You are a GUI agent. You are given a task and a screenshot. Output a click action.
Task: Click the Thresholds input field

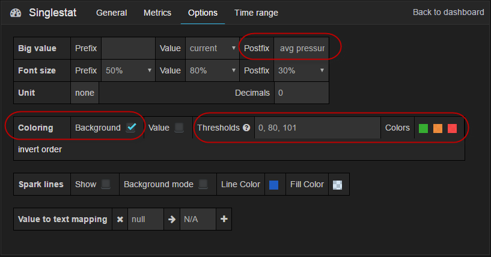point(316,128)
